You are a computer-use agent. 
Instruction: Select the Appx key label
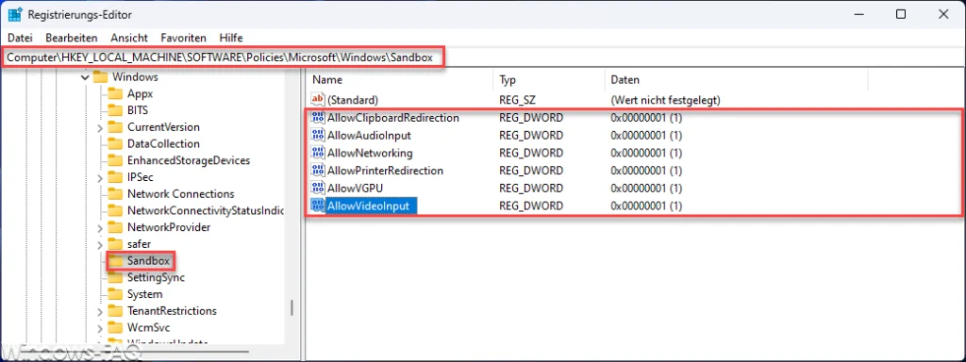[140, 93]
